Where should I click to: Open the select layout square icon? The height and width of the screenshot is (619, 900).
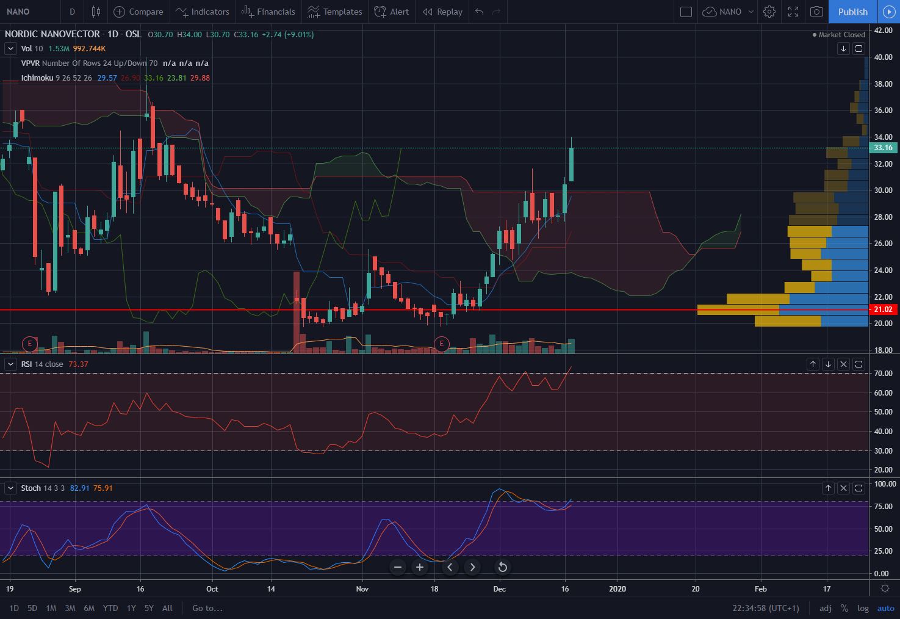[686, 12]
